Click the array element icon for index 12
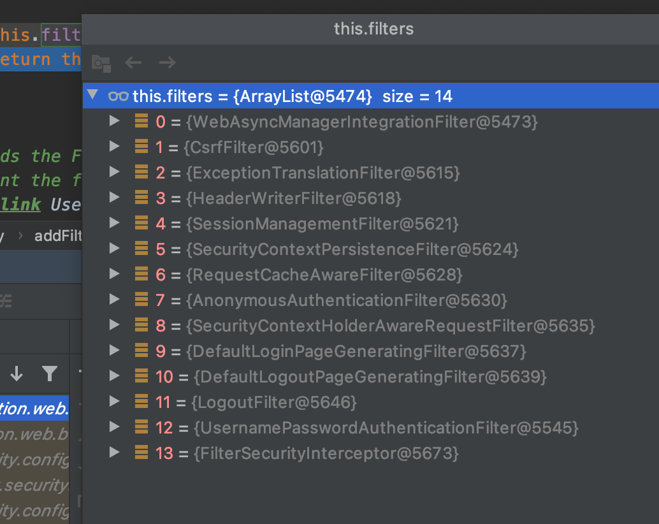 pyautogui.click(x=141, y=426)
